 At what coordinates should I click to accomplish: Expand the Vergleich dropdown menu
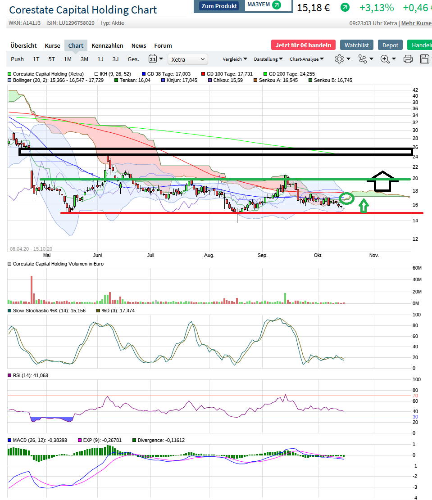pyautogui.click(x=235, y=59)
